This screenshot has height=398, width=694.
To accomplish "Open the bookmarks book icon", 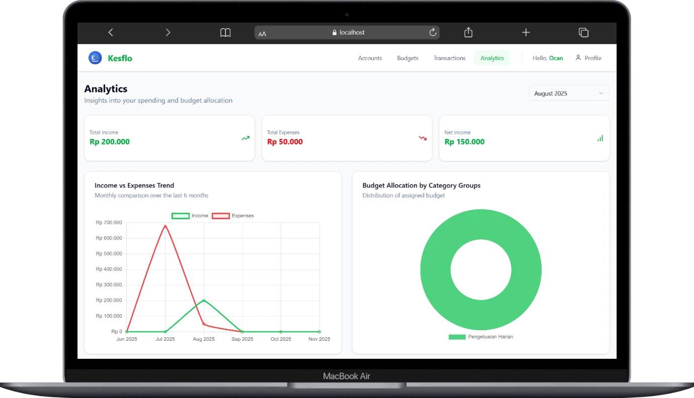I will [225, 32].
